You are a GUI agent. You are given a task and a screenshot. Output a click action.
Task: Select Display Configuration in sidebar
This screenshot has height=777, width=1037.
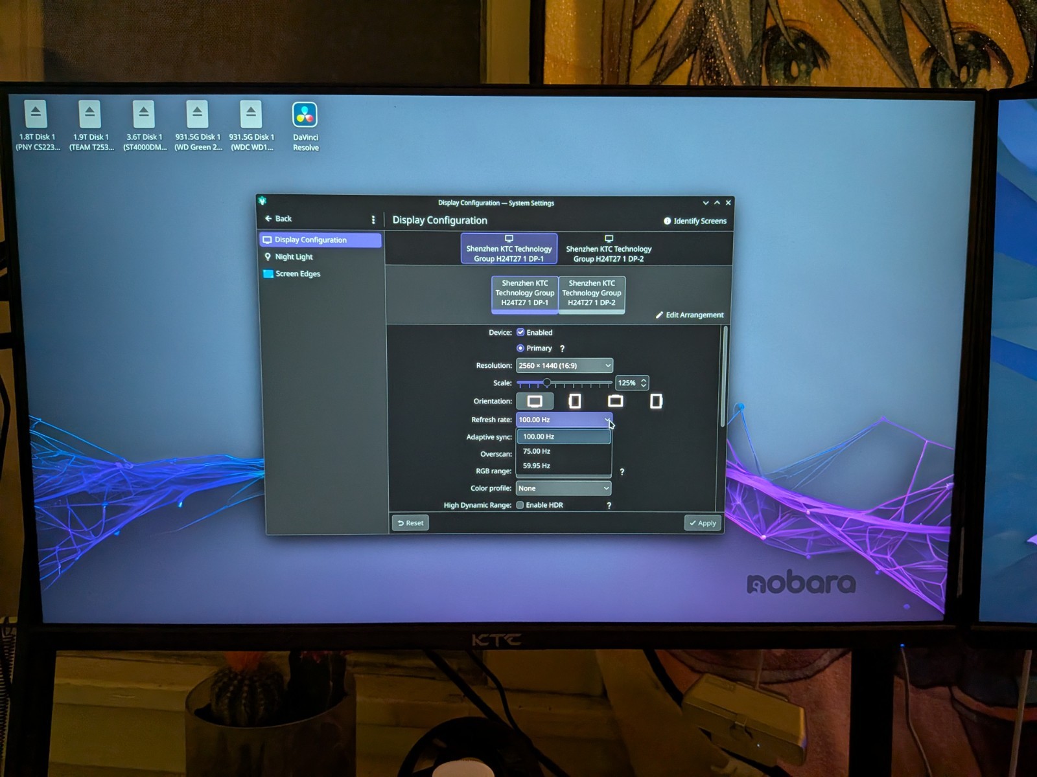pos(320,240)
